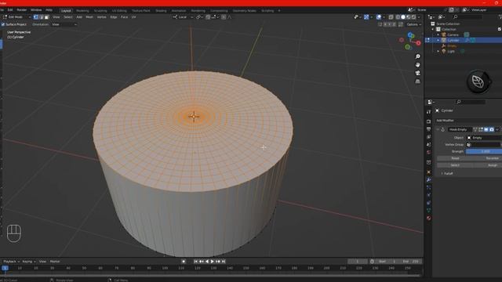The image size is (502, 282).
Task: Select edge select mode icon
Action: tap(42, 17)
